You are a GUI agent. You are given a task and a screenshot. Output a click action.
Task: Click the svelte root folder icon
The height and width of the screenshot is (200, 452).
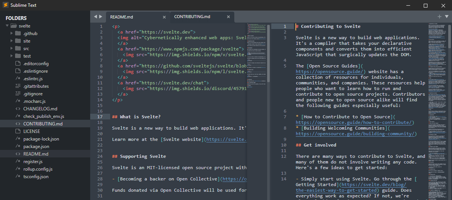[x=13, y=26]
